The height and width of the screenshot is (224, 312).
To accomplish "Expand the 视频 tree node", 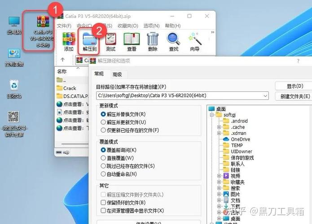I will [219, 176].
